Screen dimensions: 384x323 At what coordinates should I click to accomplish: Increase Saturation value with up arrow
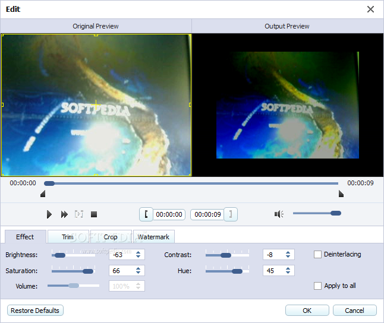point(139,268)
